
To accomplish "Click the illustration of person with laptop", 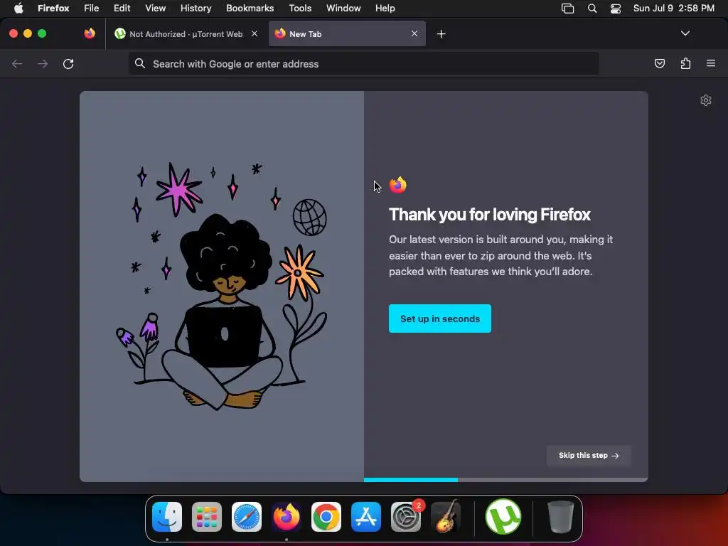I will pos(222,287).
